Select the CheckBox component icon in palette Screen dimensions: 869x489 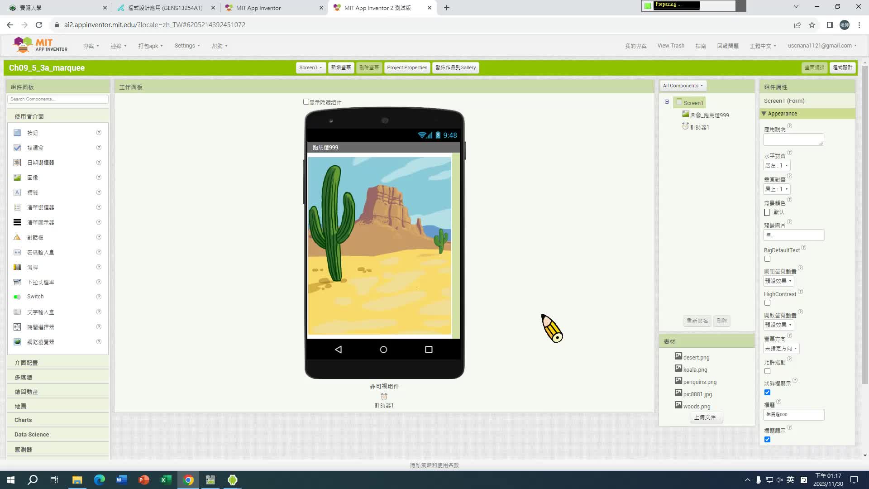click(17, 148)
